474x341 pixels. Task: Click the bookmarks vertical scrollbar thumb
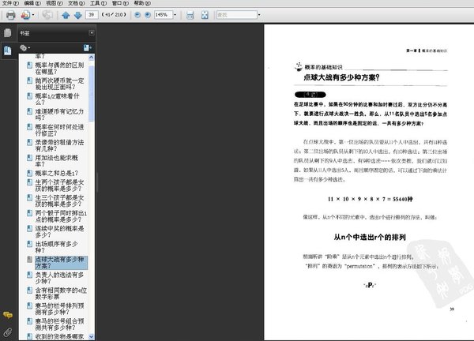coord(92,94)
